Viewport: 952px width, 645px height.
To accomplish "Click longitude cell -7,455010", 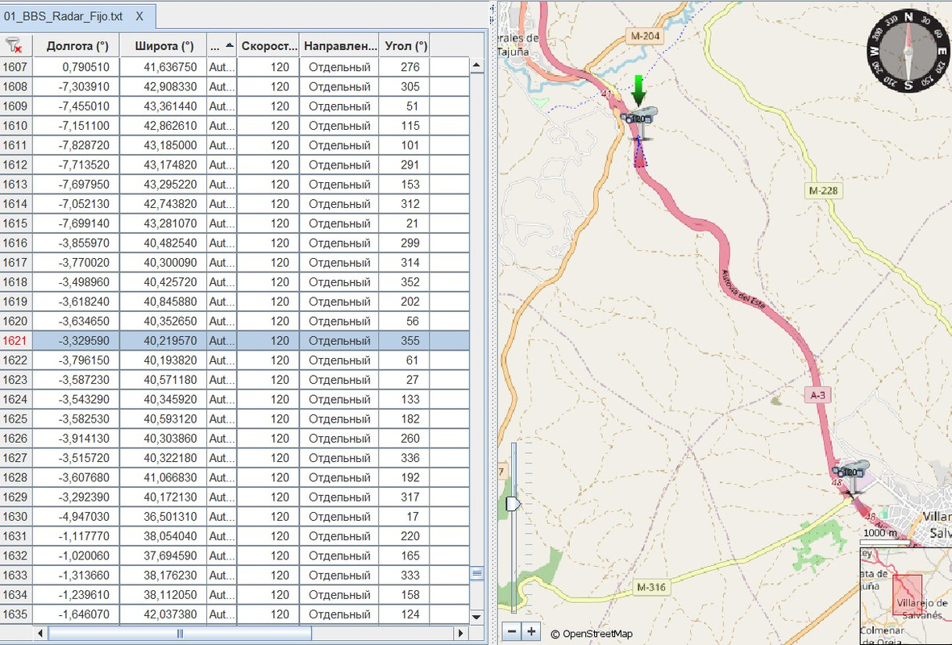I will coord(77,106).
